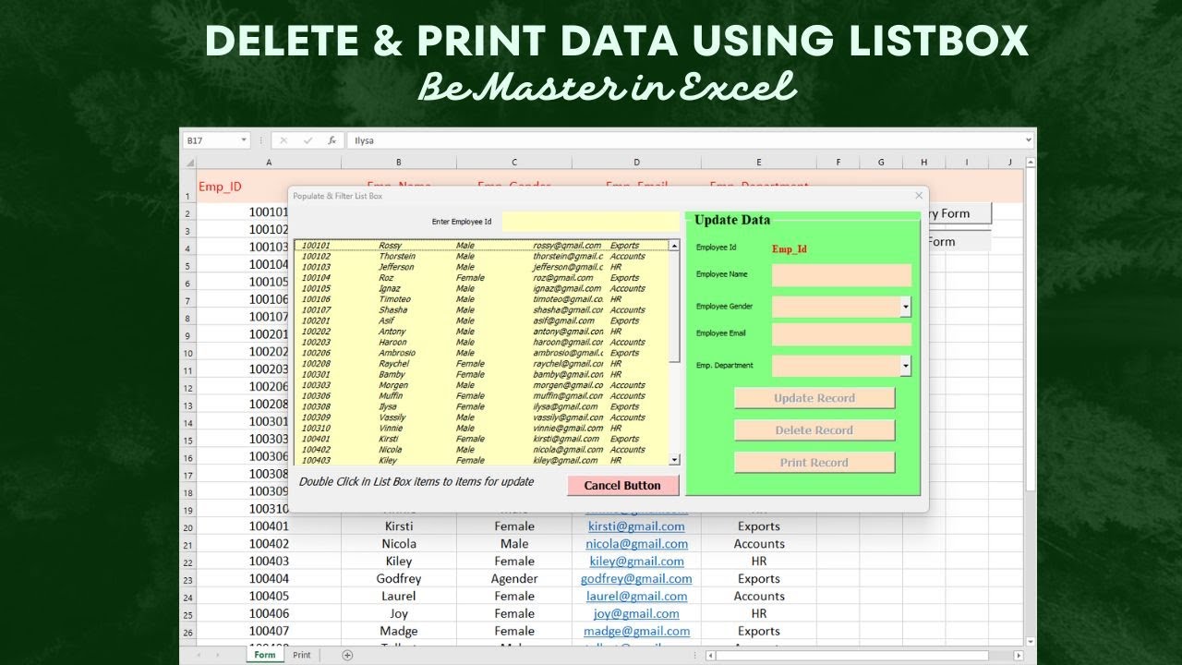Select row 24 header in worksheet
The image size is (1182, 665).
(x=187, y=597)
